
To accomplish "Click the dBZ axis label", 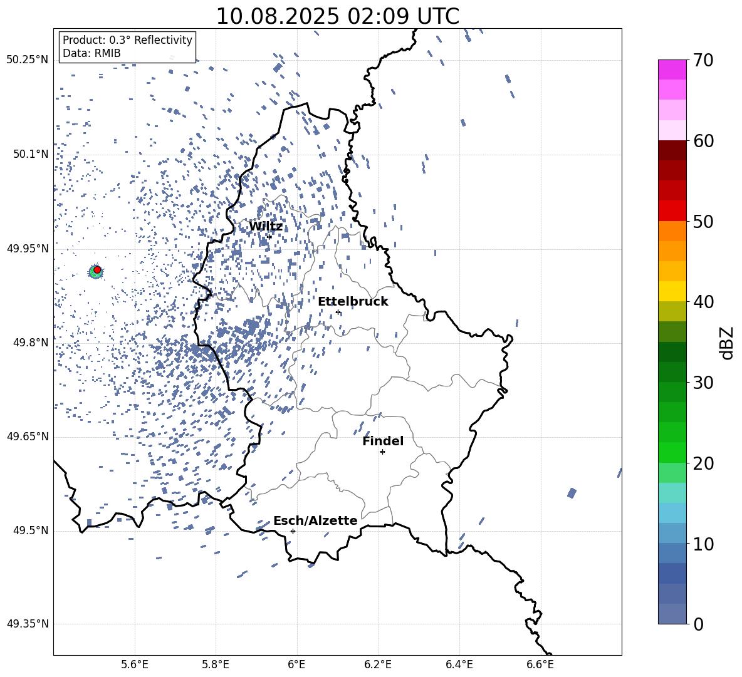I will 727,343.
